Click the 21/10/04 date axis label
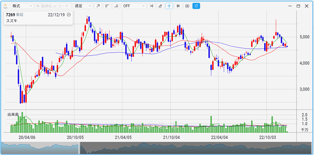Screen dimensions: 314x155 [x=171, y=137]
